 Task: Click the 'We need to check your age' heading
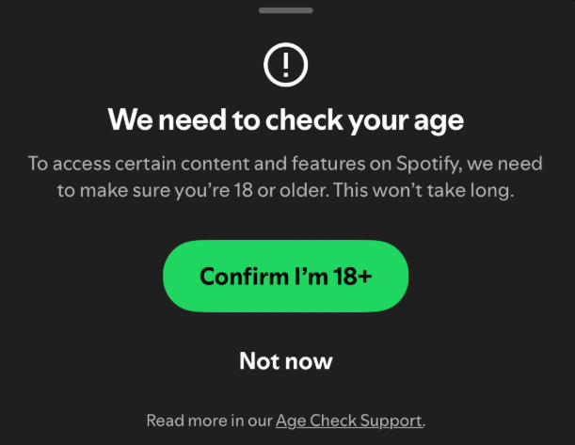[285, 120]
